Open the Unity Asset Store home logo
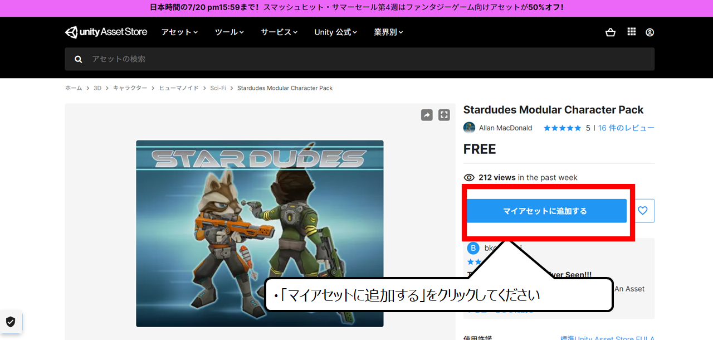Screen dimensions: 713x340 pyautogui.click(x=106, y=32)
